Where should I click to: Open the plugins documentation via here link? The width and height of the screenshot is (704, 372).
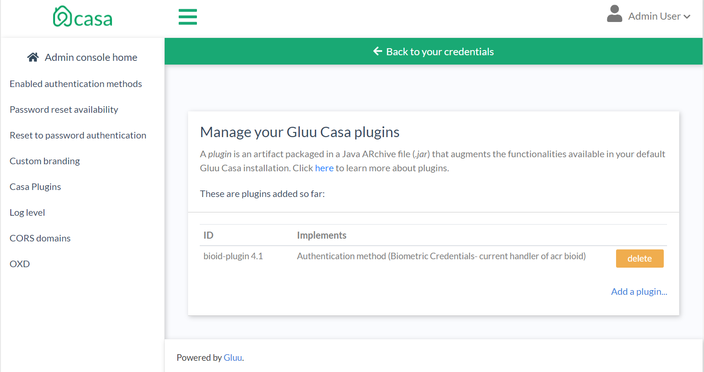[324, 168]
